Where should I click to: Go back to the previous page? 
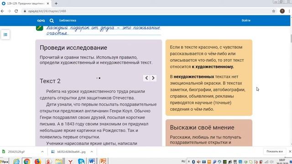[x=2, y=11]
